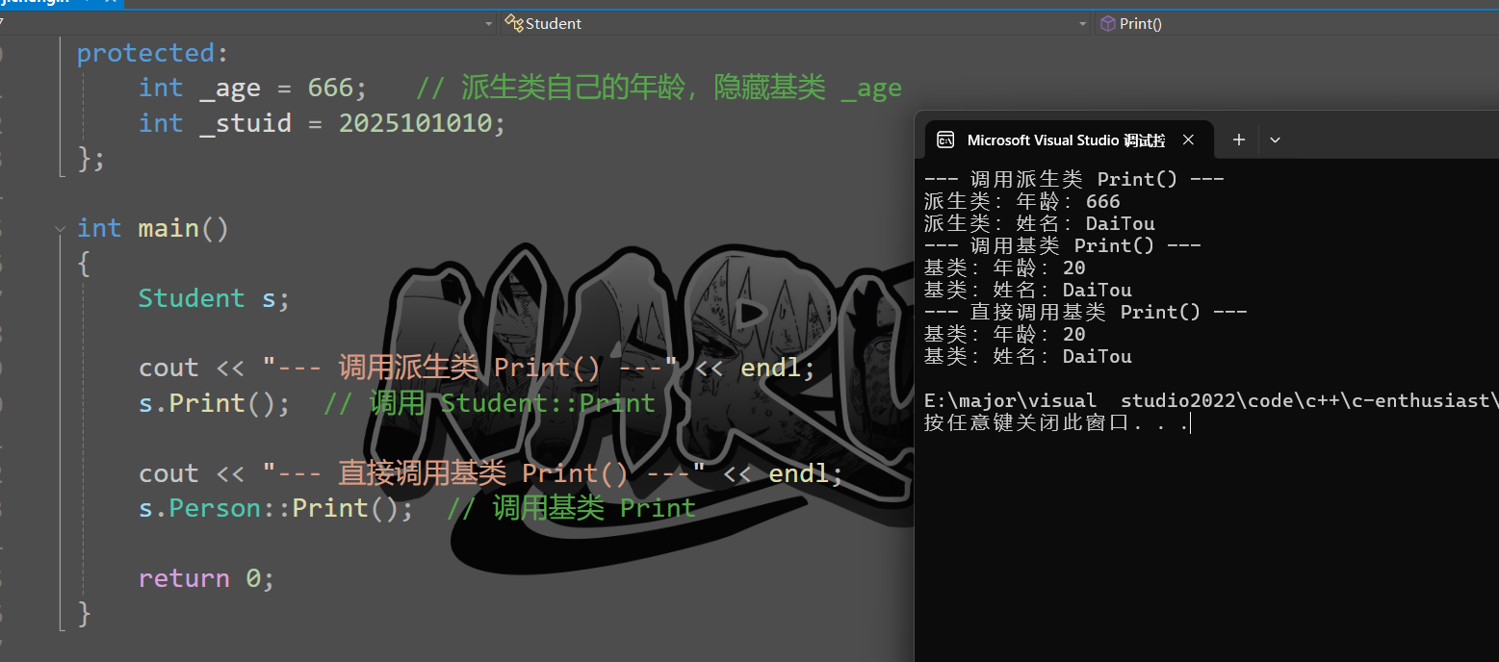The height and width of the screenshot is (662, 1499).
Task: Collapse the int main() code region chevron
Action: [60, 228]
